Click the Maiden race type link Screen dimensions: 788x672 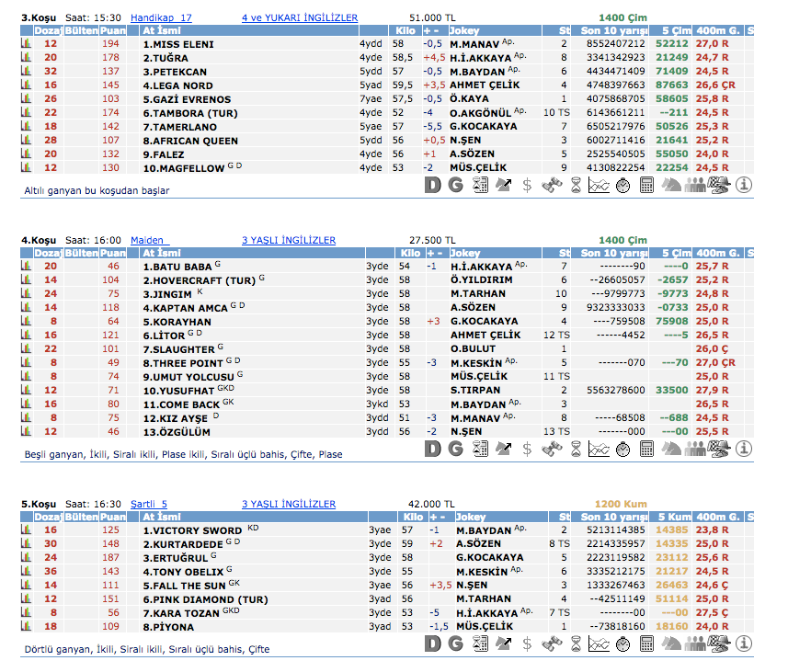click(x=149, y=240)
